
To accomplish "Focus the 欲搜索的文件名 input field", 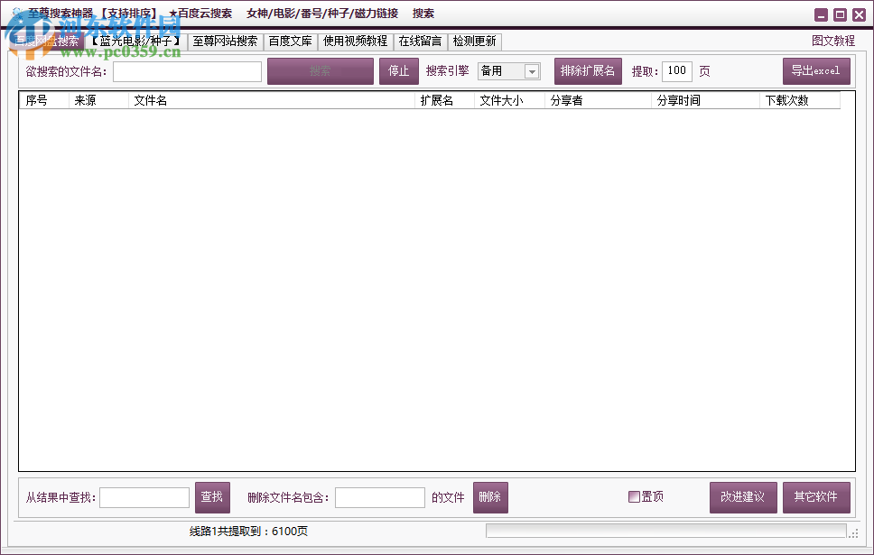I will click(187, 71).
